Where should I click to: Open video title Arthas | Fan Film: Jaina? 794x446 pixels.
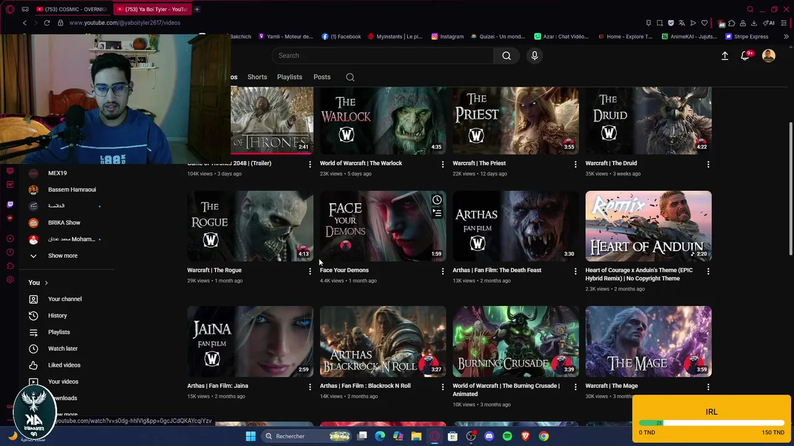(x=218, y=386)
